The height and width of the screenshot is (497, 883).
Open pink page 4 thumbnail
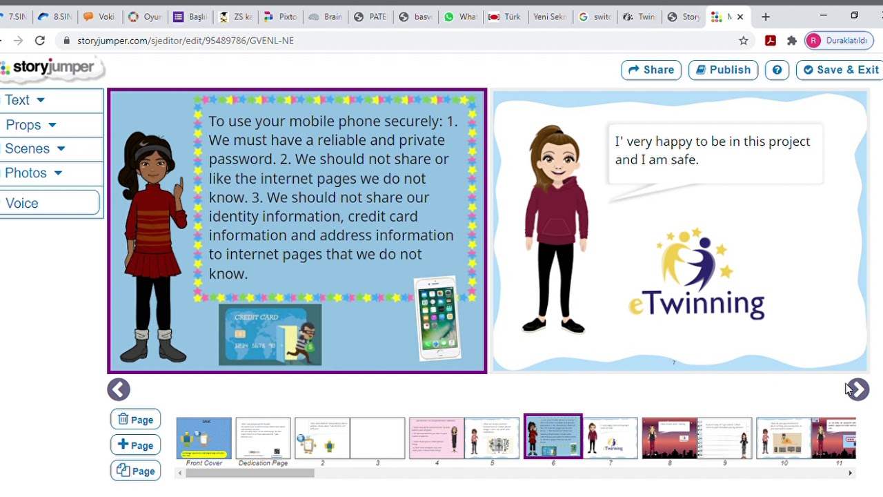(x=437, y=438)
